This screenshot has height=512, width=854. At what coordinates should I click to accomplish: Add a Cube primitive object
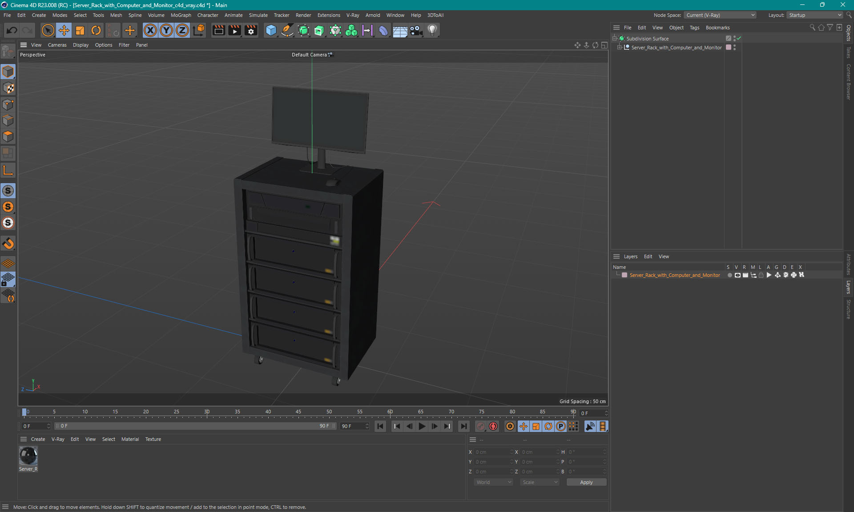coord(271,30)
